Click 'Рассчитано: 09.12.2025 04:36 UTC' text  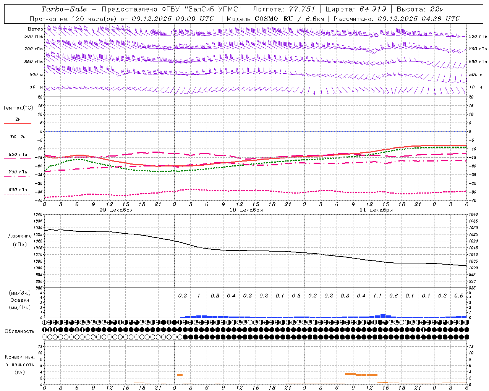click(397, 19)
